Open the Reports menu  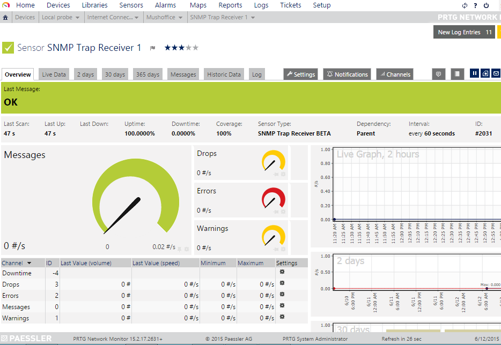[230, 5]
